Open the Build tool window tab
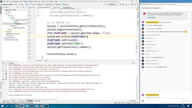Image resolution: width=192 pixels, height=108 pixels. (13, 101)
